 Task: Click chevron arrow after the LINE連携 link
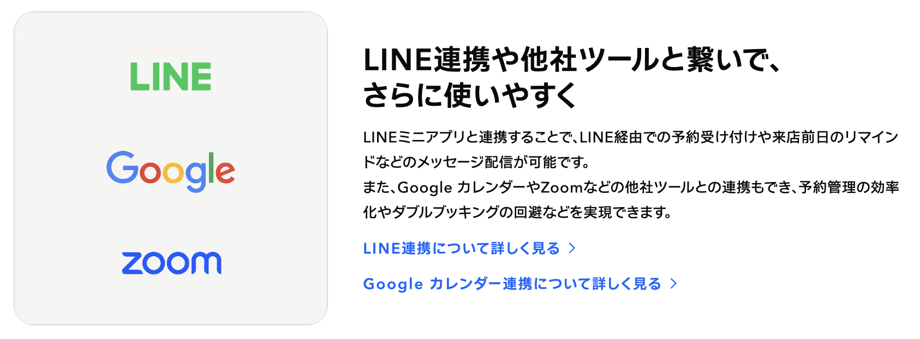(x=572, y=249)
